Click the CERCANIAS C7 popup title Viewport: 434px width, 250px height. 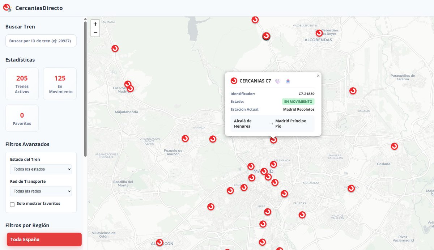pos(255,81)
